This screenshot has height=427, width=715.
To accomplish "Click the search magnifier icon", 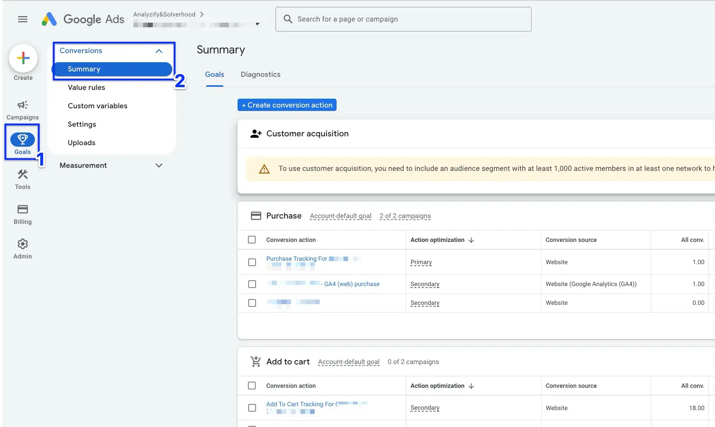I will click(288, 19).
